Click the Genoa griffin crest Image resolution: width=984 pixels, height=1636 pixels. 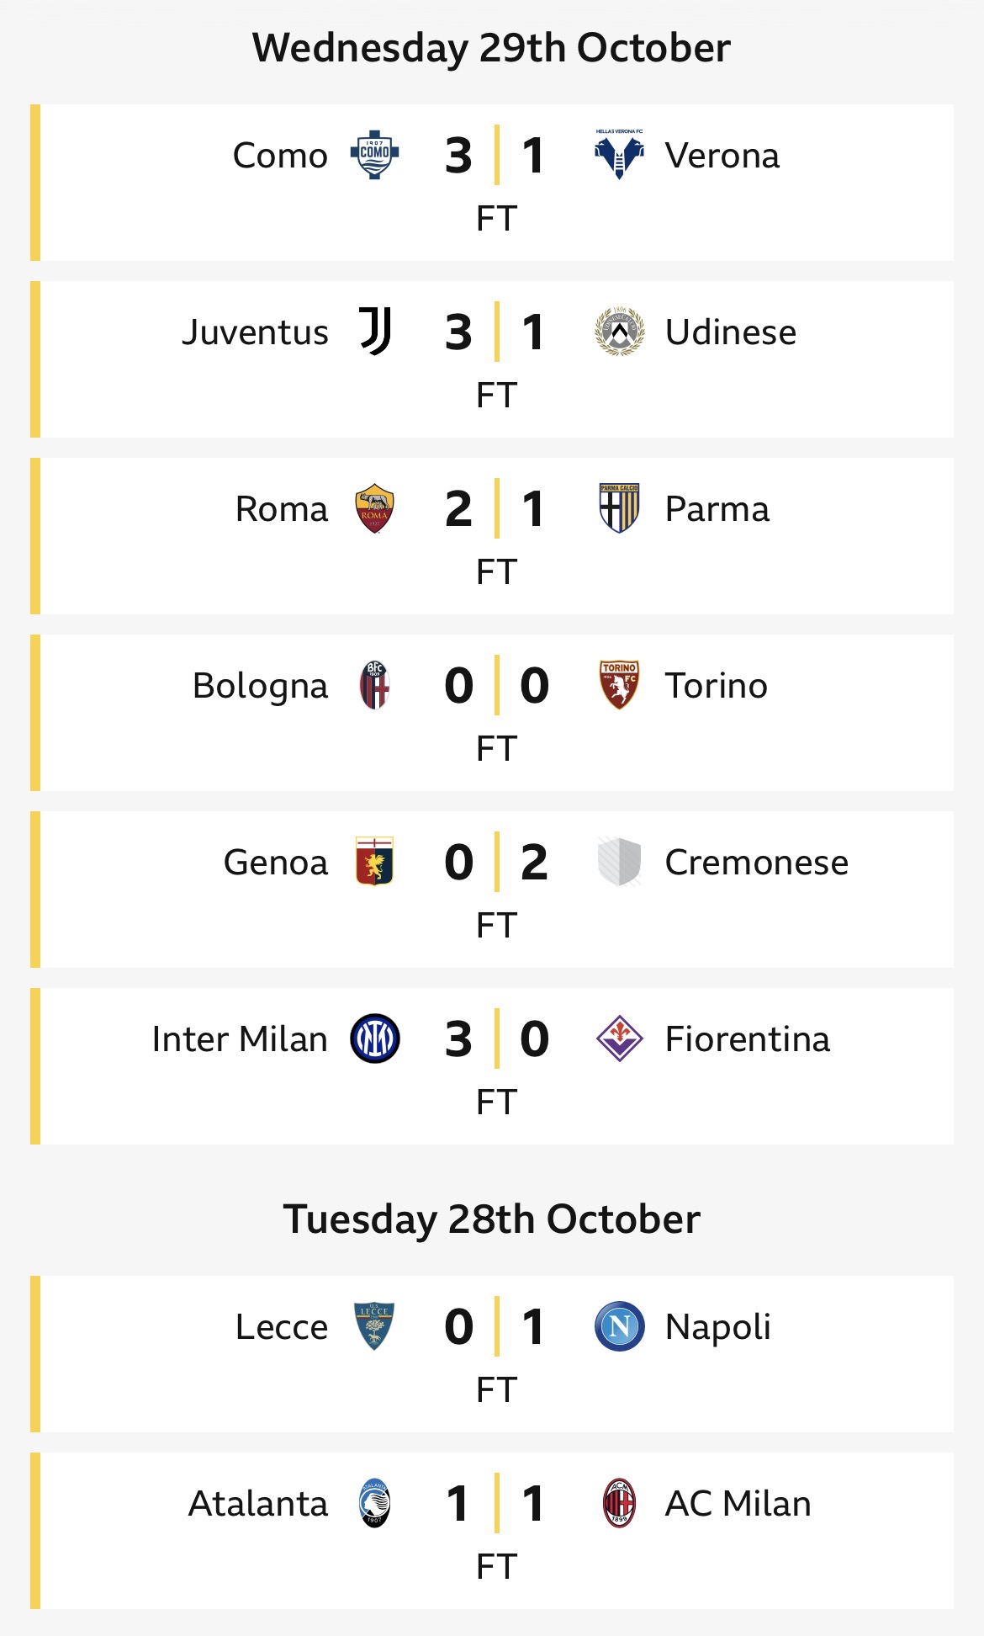pos(374,862)
